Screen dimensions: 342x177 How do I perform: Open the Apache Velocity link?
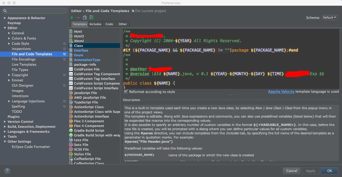pyautogui.click(x=281, y=92)
